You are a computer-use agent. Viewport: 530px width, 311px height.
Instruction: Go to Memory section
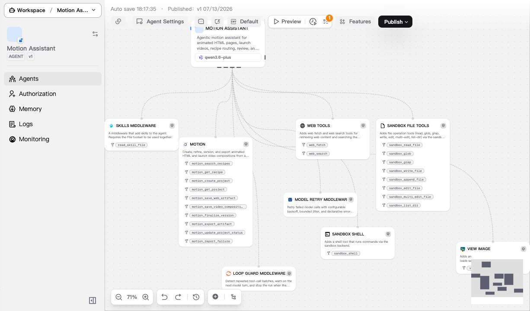point(53,109)
